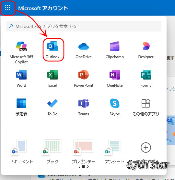Click the Microsoft アカウント header title
The height and width of the screenshot is (180, 175).
point(43,8)
